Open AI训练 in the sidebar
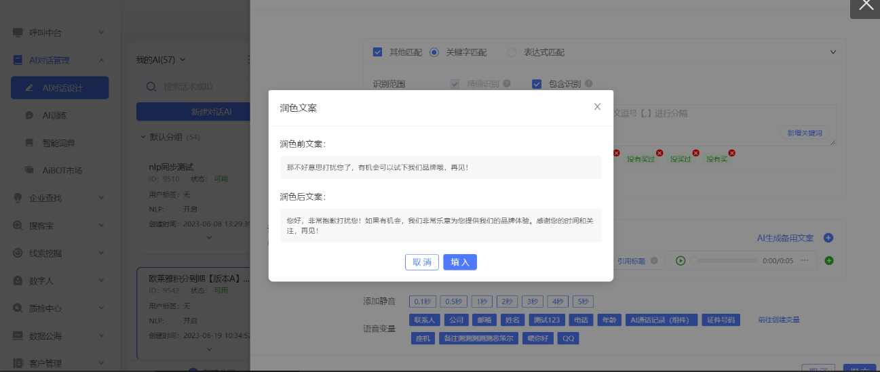This screenshot has height=372, width=880. [54, 115]
